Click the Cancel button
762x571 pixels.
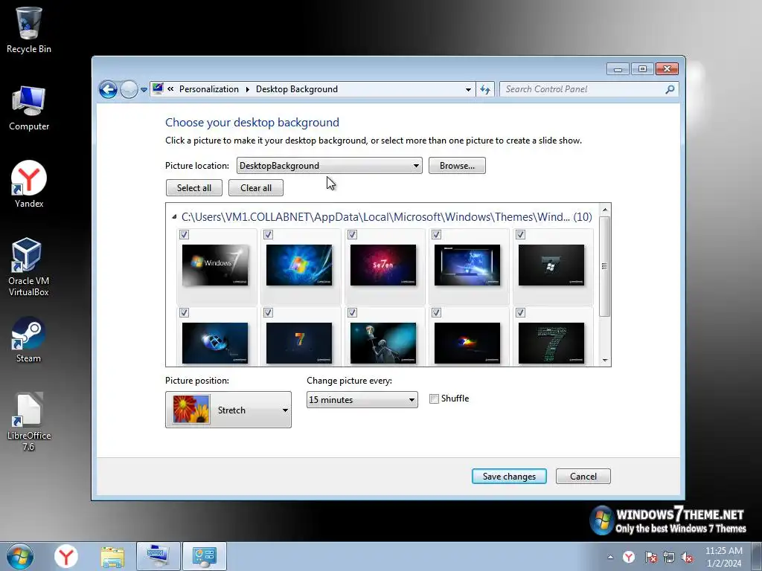pyautogui.click(x=583, y=477)
